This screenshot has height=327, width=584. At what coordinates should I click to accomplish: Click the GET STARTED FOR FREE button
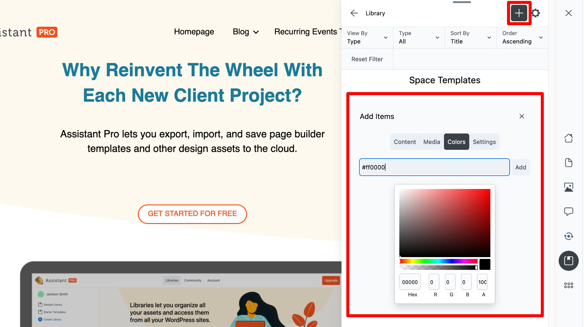[192, 214]
